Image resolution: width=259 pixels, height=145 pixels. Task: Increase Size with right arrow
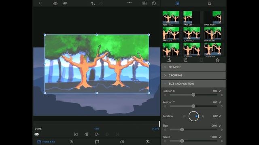pos(222,130)
